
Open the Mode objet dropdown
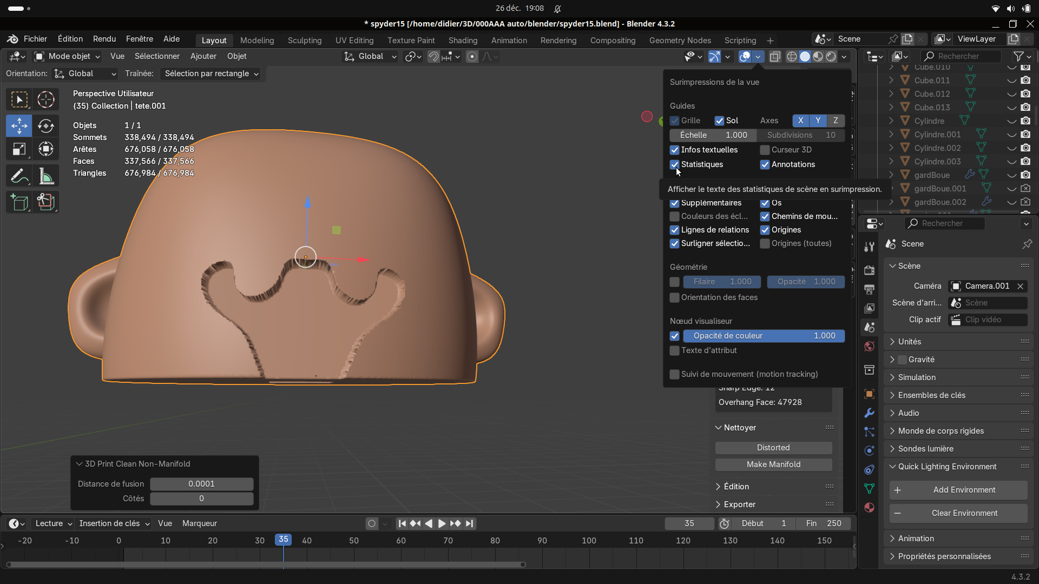pyautogui.click(x=68, y=56)
